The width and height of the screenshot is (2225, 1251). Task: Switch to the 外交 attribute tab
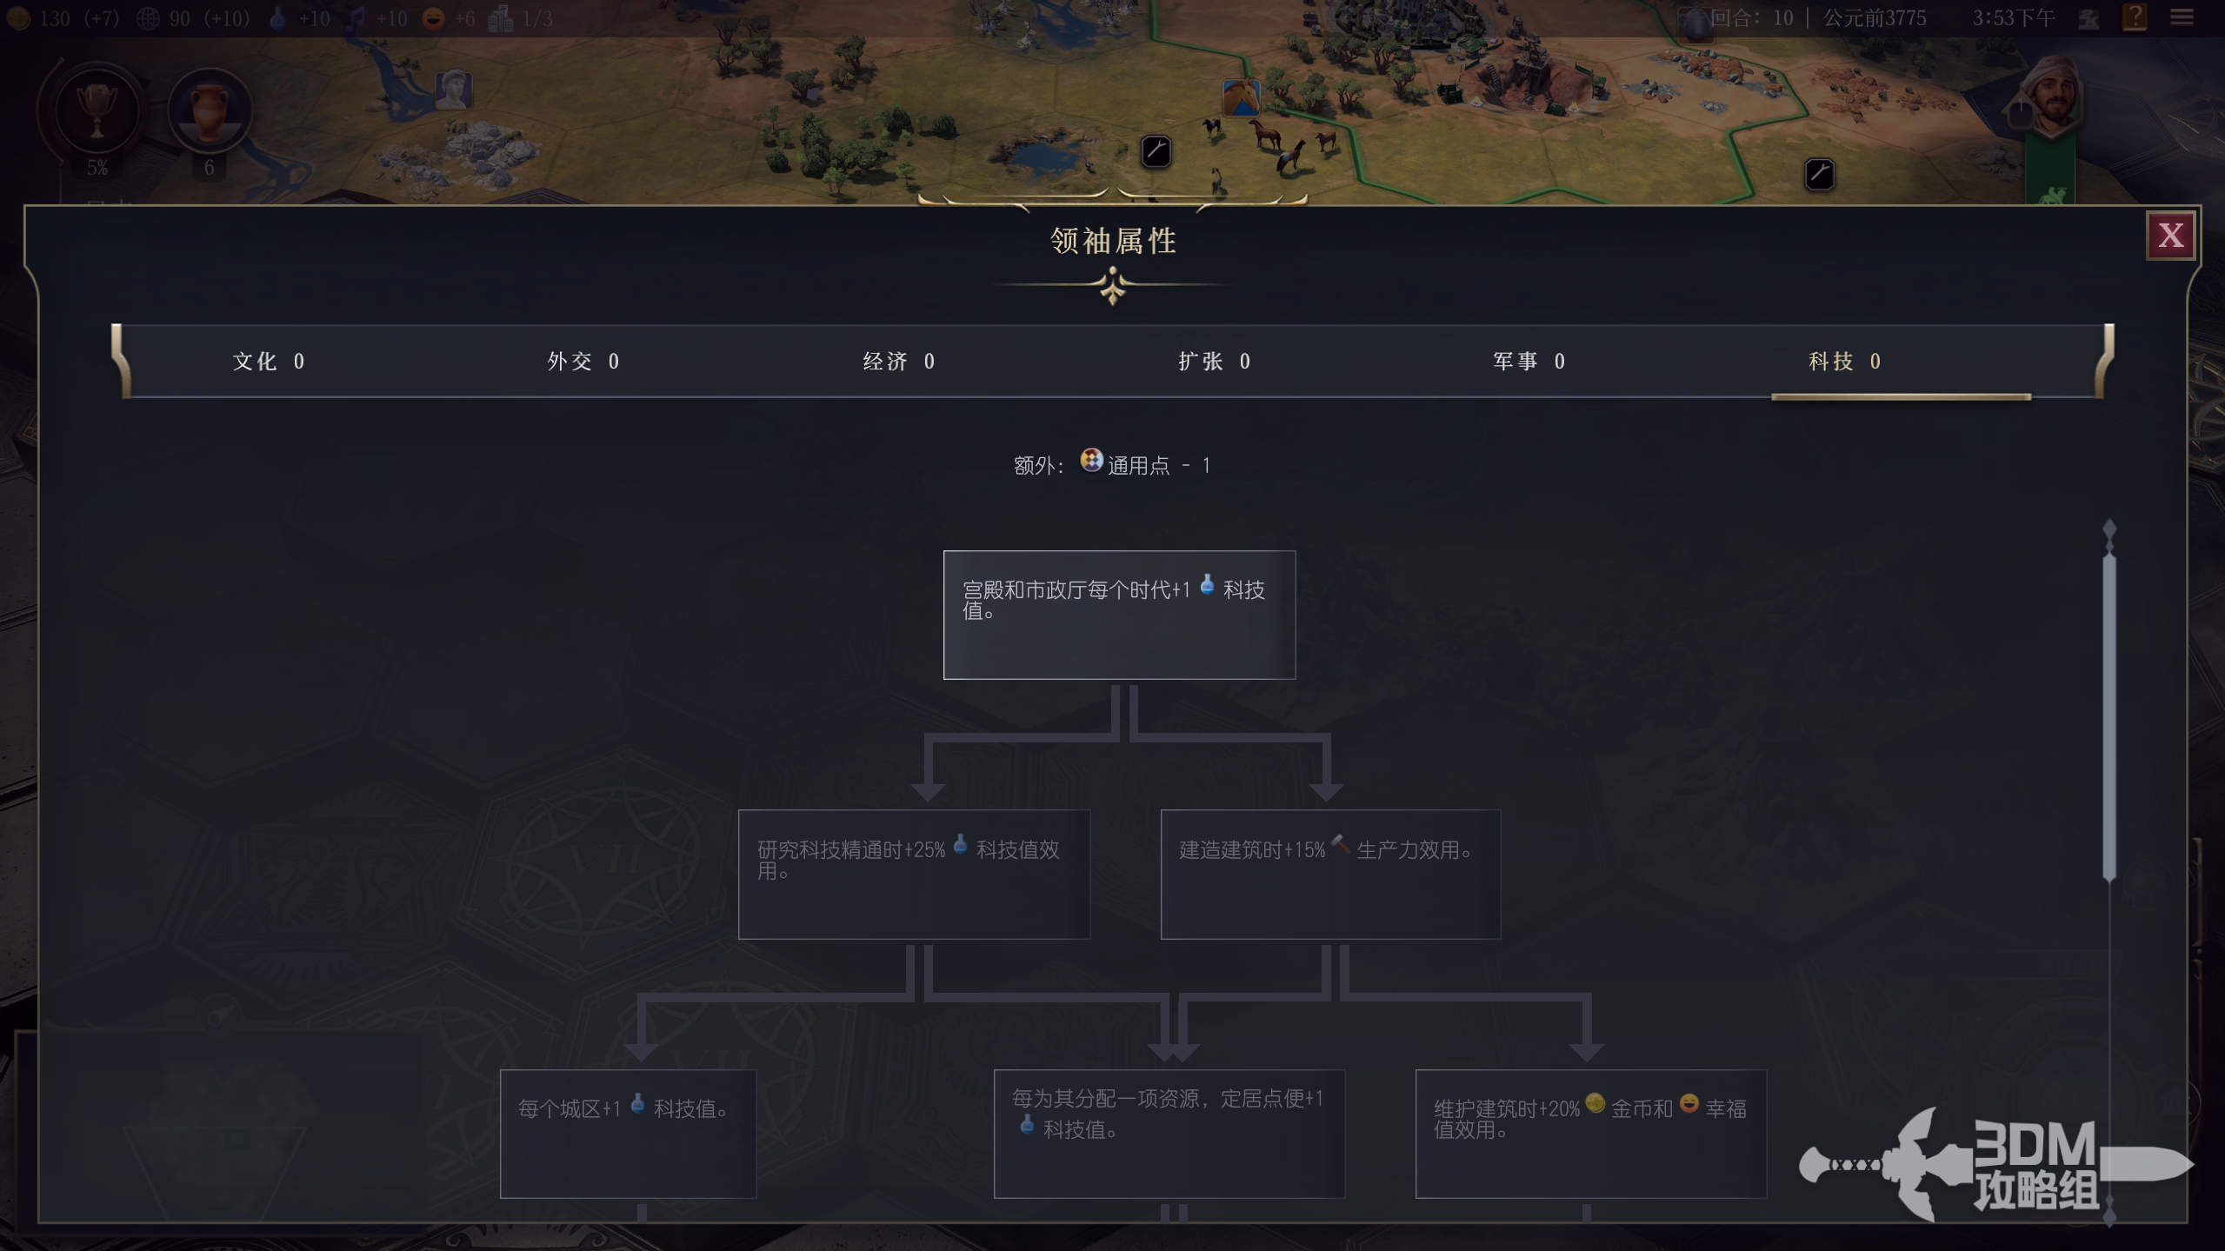pyautogui.click(x=583, y=362)
